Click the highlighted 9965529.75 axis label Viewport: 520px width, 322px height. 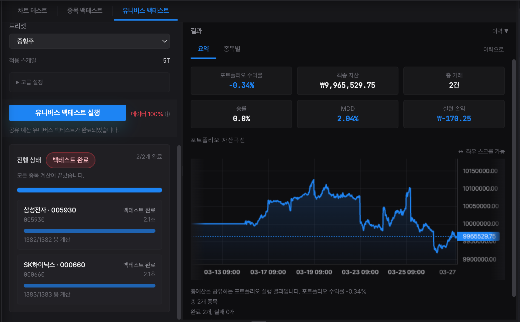pos(478,237)
